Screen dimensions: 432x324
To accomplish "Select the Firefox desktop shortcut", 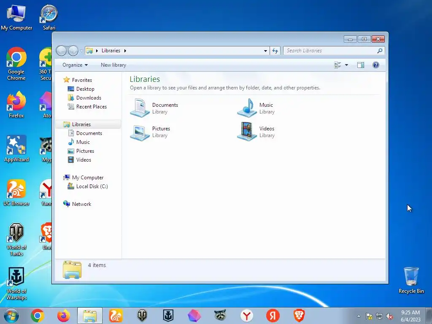I will pyautogui.click(x=16, y=105).
